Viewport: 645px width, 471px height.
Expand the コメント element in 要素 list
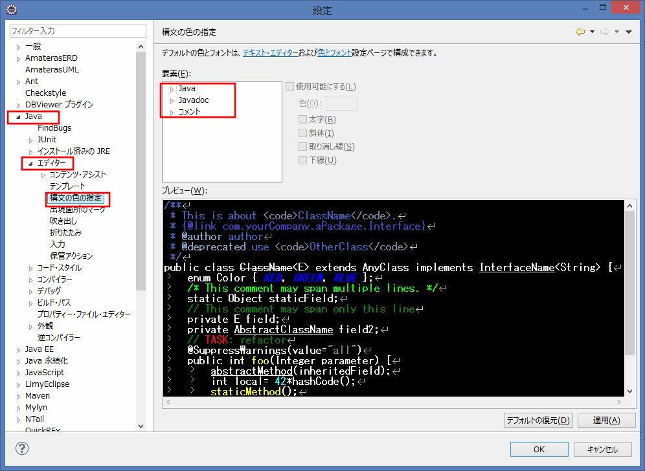(x=172, y=112)
